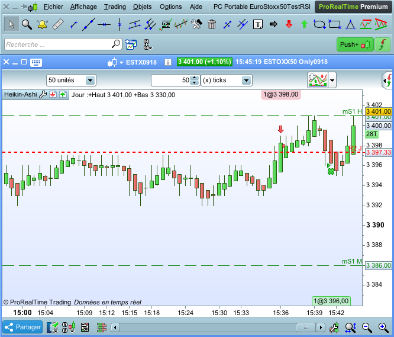Place a red down arrow on the chart
The height and width of the screenshot is (337, 394).
point(289,24)
